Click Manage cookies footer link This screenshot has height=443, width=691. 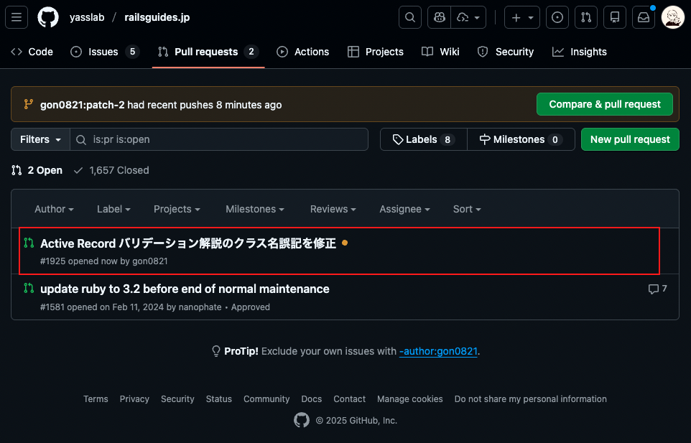[410, 399]
